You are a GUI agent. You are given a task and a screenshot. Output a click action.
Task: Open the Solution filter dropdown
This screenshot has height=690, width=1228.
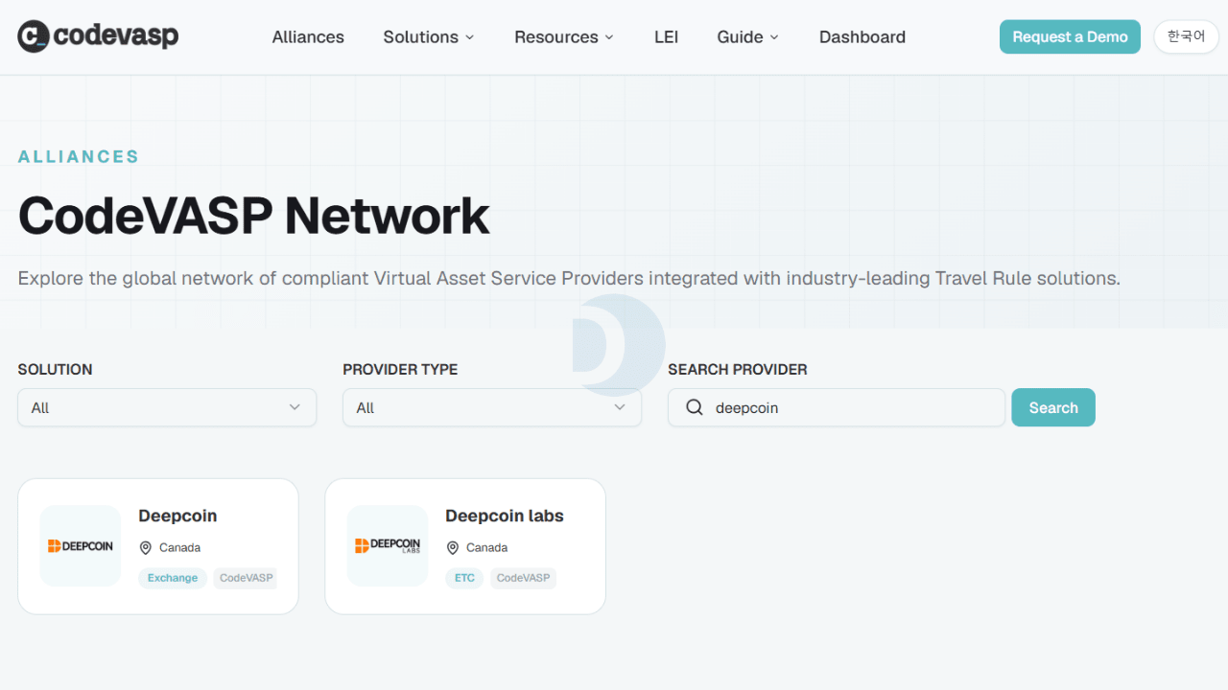[x=167, y=407]
